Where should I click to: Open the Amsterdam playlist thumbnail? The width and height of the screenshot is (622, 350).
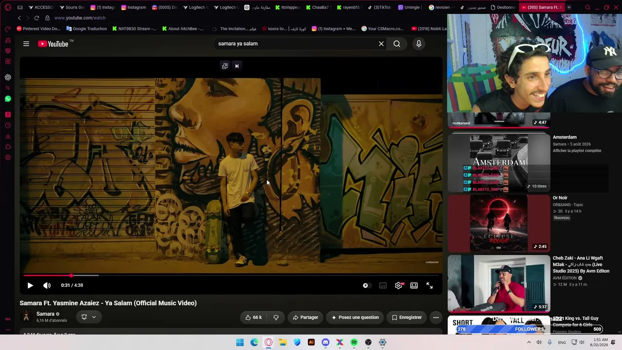point(499,163)
